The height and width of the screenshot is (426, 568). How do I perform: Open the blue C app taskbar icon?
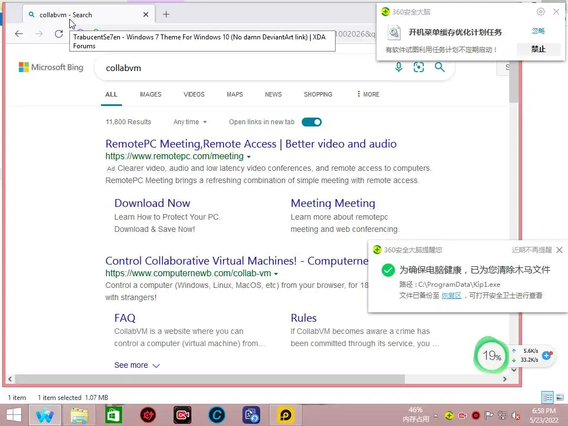click(217, 415)
